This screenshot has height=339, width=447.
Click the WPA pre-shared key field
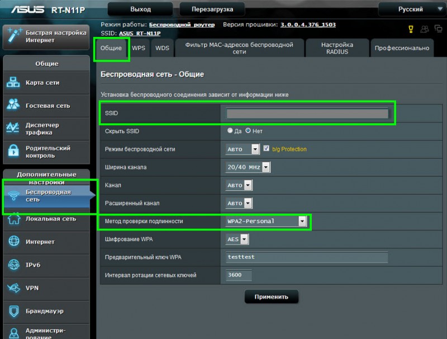click(307, 257)
